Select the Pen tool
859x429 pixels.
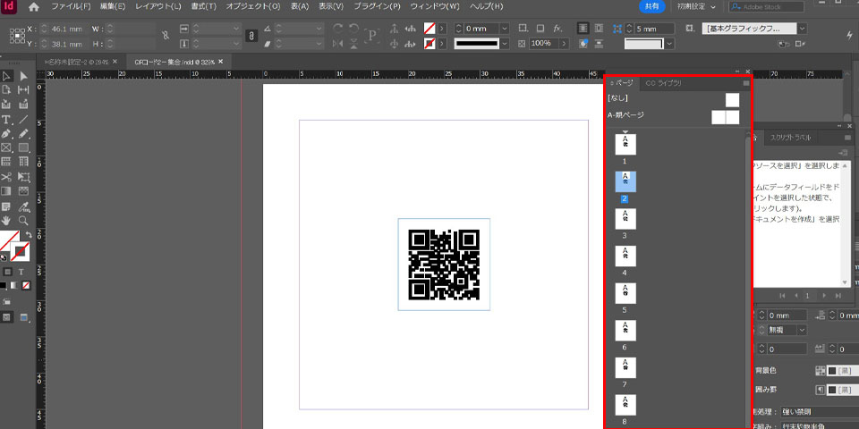[x=6, y=133]
